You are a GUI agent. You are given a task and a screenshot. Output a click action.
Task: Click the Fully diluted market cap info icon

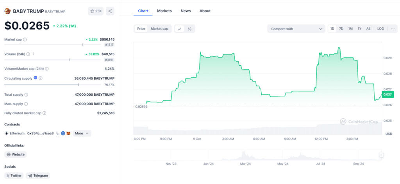pos(45,113)
